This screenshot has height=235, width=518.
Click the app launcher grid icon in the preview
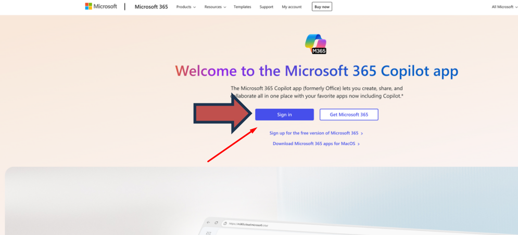[x=208, y=233]
